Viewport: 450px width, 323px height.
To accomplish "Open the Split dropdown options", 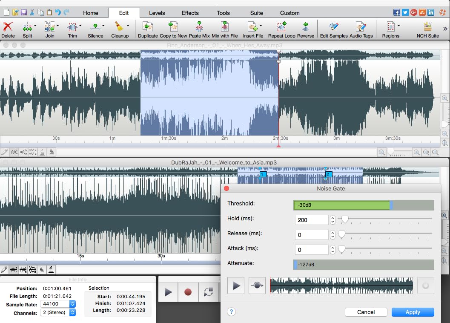I will 34,25.
